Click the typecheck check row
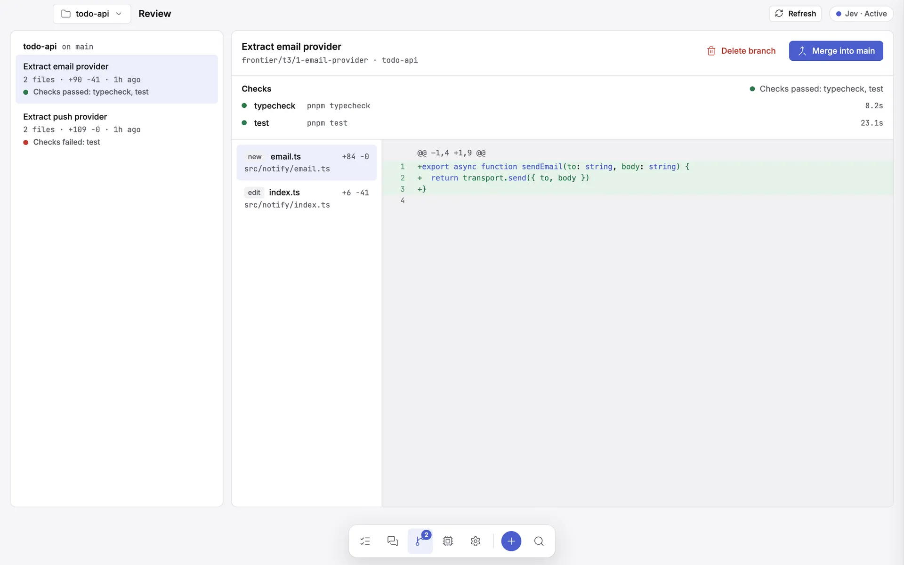 [x=562, y=105]
